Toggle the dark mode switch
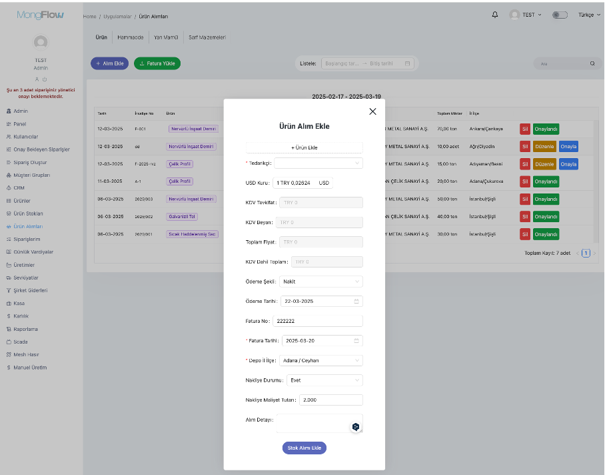Screen dimensions: 605x475 click(560, 15)
